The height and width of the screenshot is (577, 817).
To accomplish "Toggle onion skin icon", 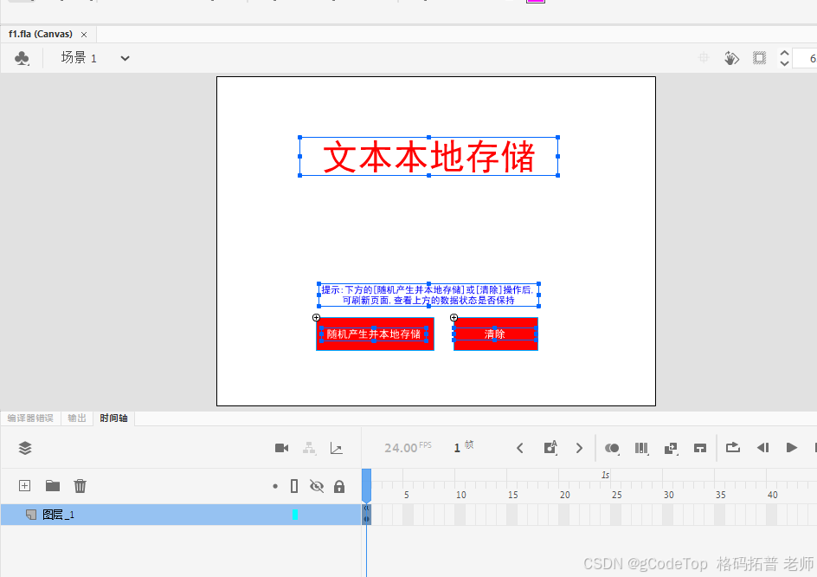I will point(612,448).
